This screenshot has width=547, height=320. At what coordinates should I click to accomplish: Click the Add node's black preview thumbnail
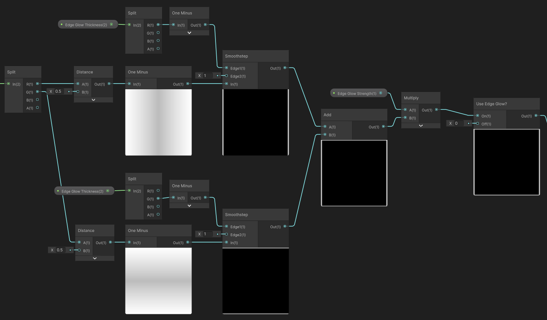[x=354, y=173]
